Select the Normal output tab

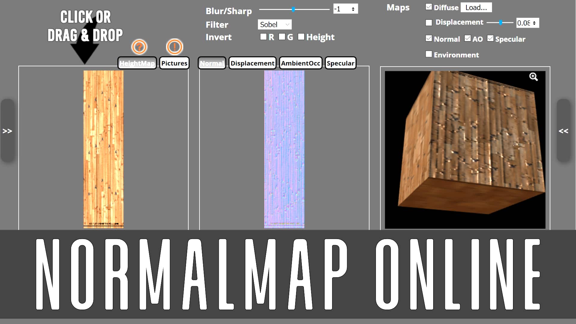pyautogui.click(x=212, y=63)
